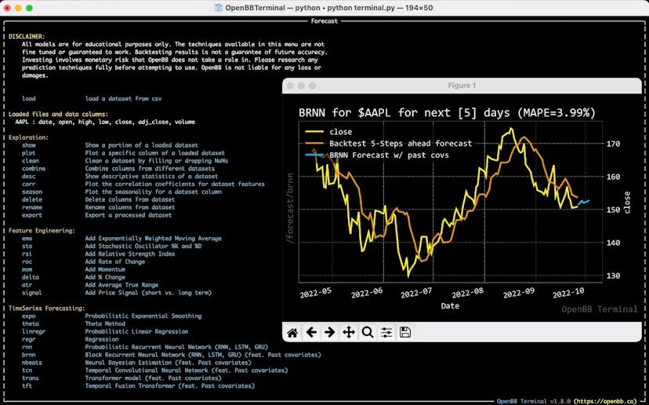Click the 'export' command text
Screen dimensions: 649x405
pos(32,215)
